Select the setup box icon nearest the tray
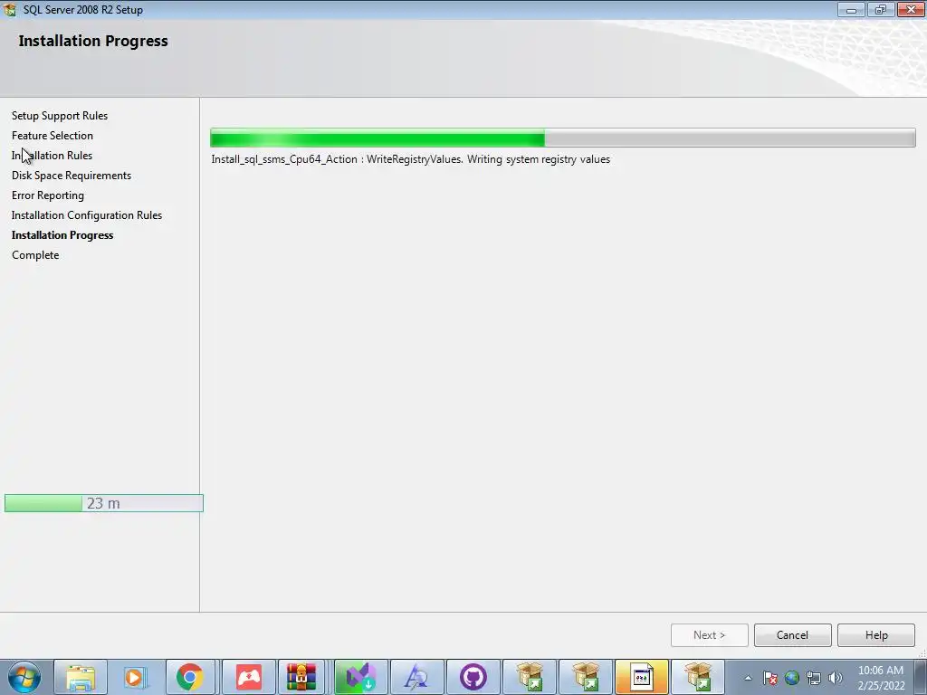 tap(698, 677)
